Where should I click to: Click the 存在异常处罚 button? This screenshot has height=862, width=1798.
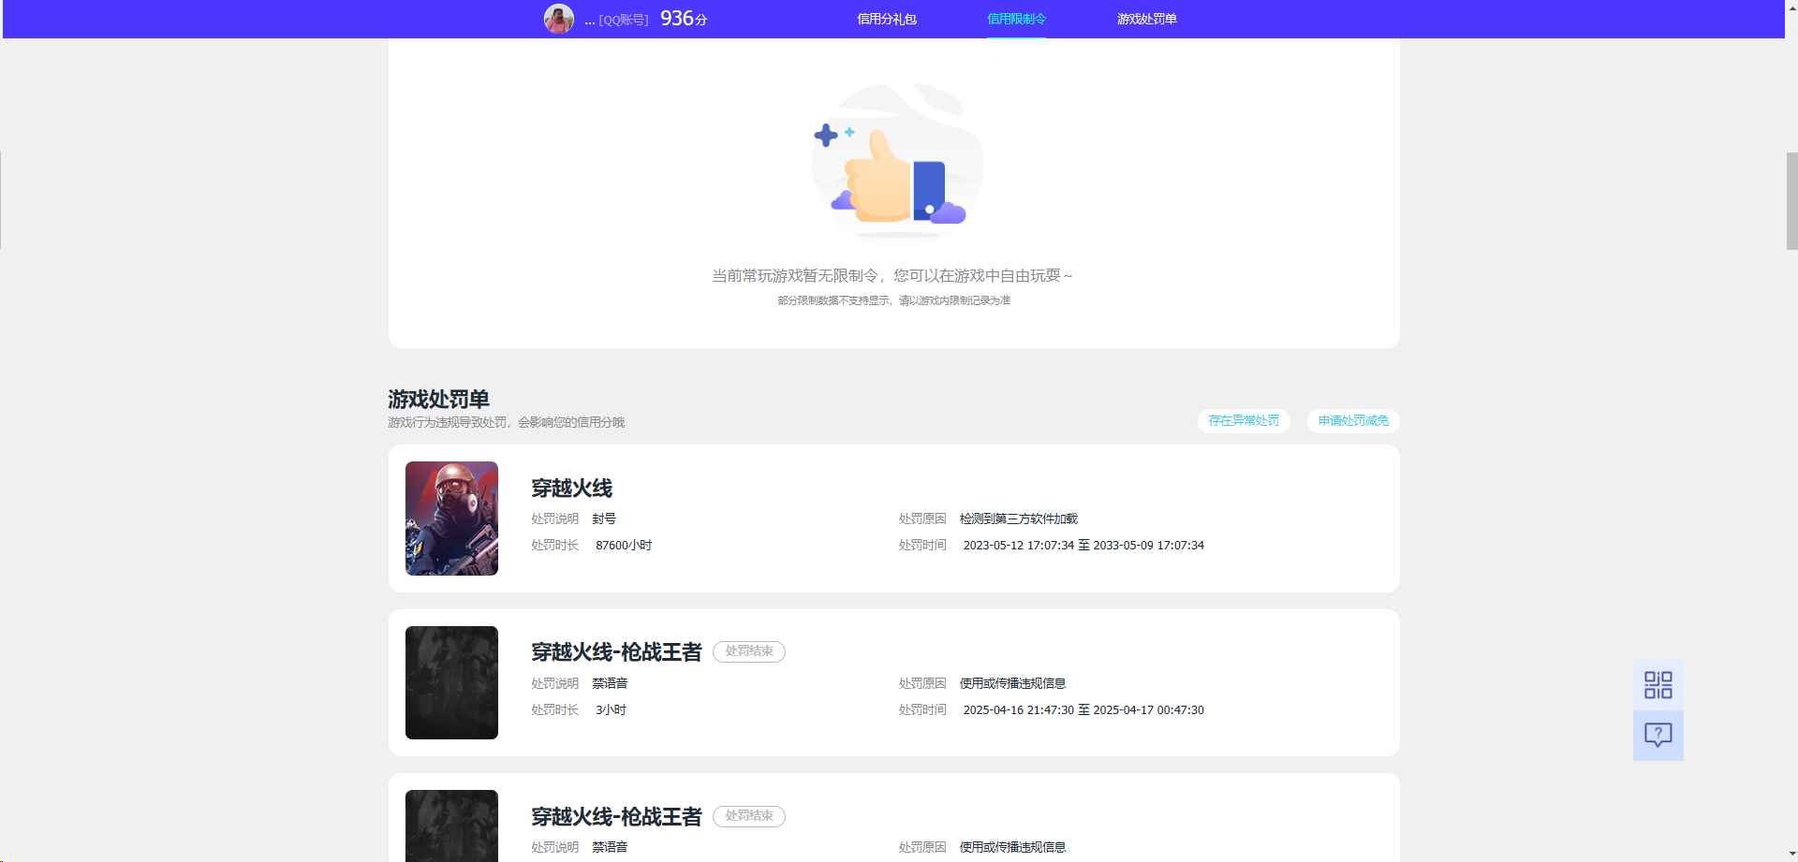click(1244, 421)
